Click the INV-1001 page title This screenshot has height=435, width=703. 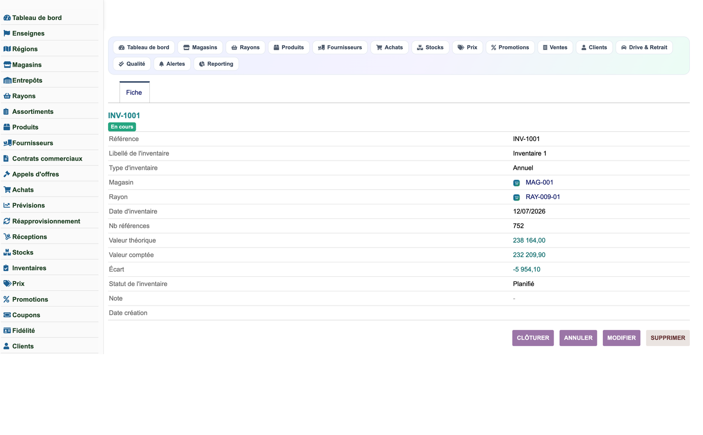point(124,115)
